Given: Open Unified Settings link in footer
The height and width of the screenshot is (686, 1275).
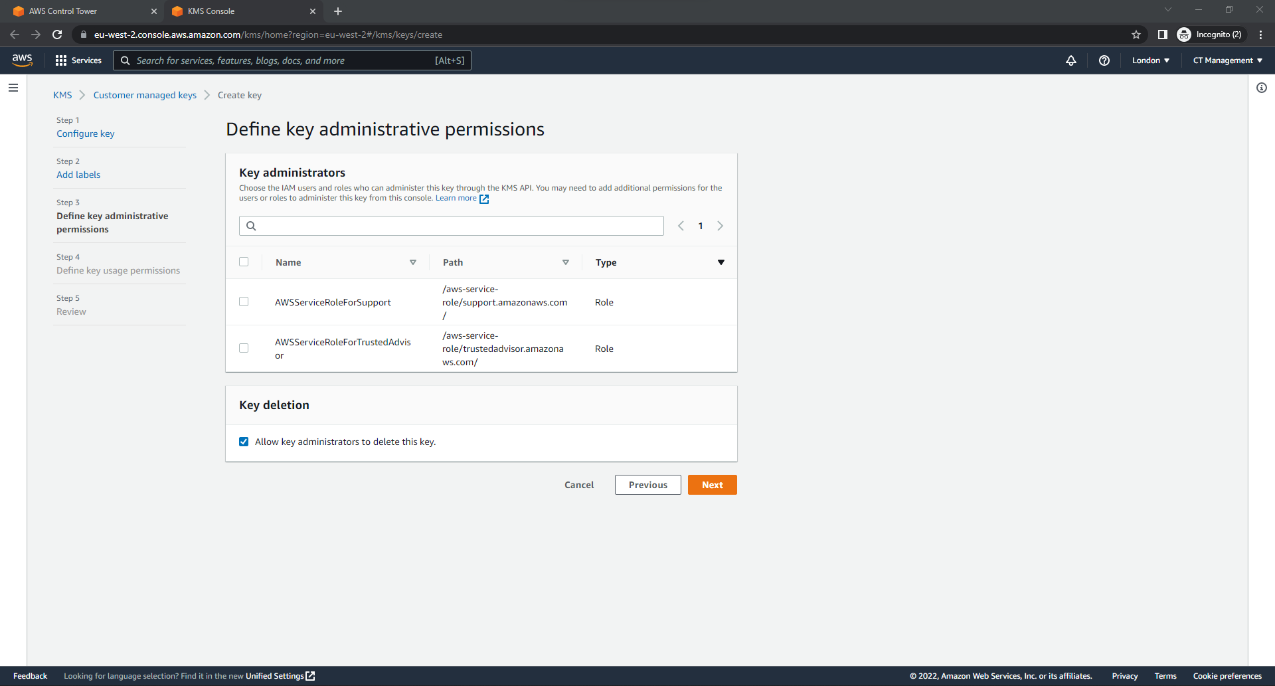Looking at the screenshot, I should pos(280,676).
